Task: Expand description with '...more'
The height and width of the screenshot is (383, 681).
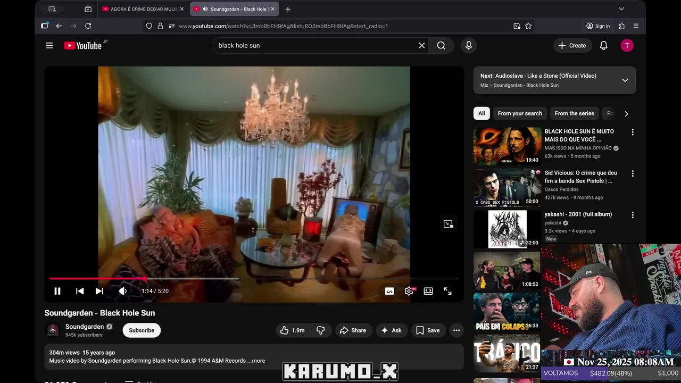Action: 256,361
